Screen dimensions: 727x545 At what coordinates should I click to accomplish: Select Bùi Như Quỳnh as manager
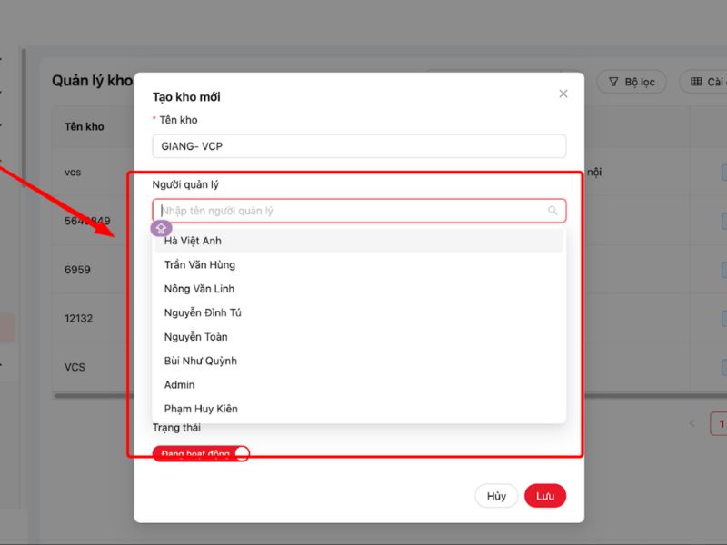coord(201,361)
